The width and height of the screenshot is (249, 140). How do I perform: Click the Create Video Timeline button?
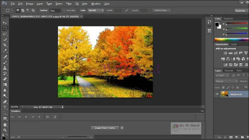pyautogui.click(x=105, y=128)
